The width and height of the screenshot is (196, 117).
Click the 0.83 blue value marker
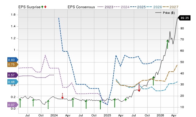(13, 60)
